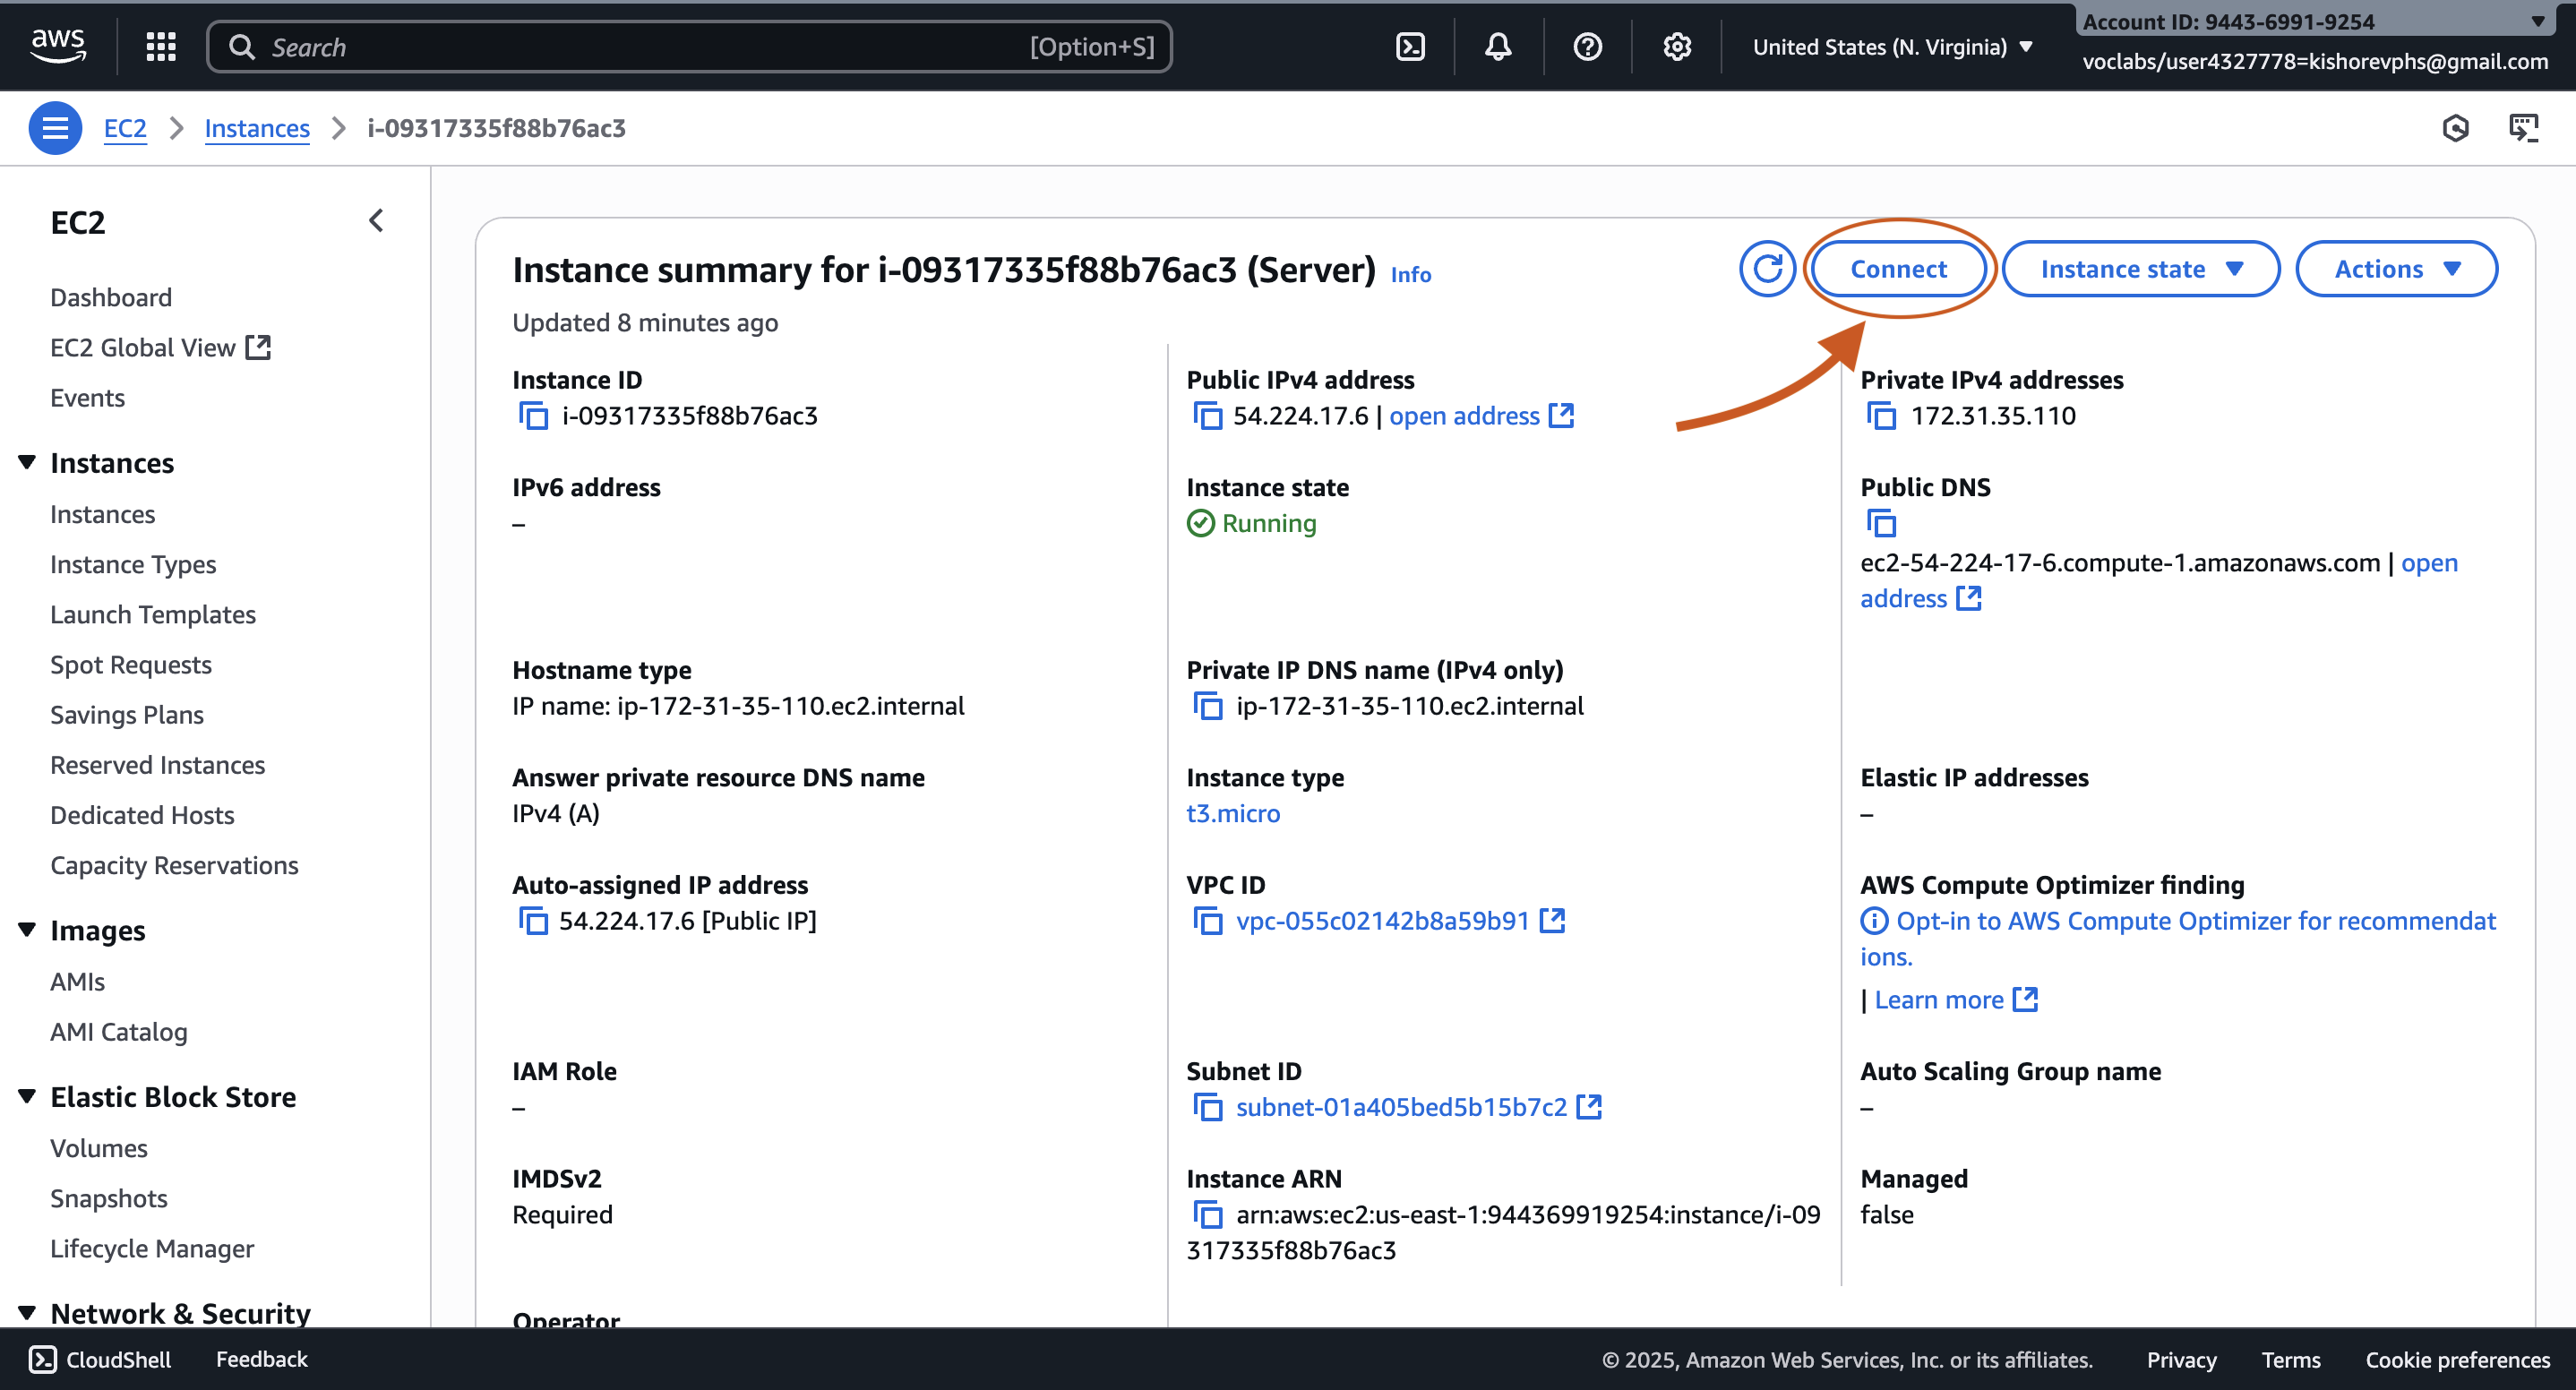
Task: Copy the Instance ID using its copy icon
Action: pos(533,416)
